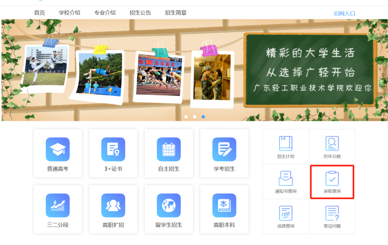Click the 通知书查询 envelope icon
The height and width of the screenshot is (245, 388).
tap(286, 178)
